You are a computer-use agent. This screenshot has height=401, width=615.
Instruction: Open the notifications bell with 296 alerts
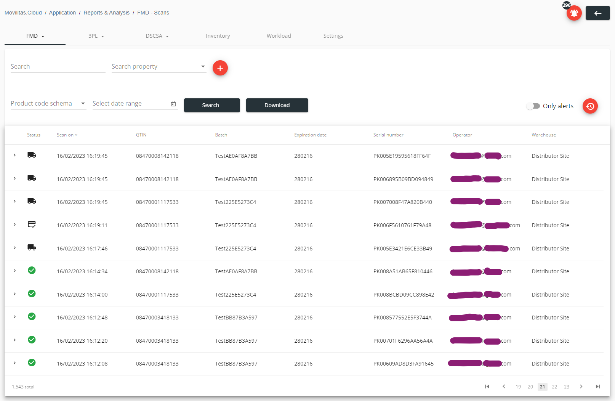[x=574, y=13]
